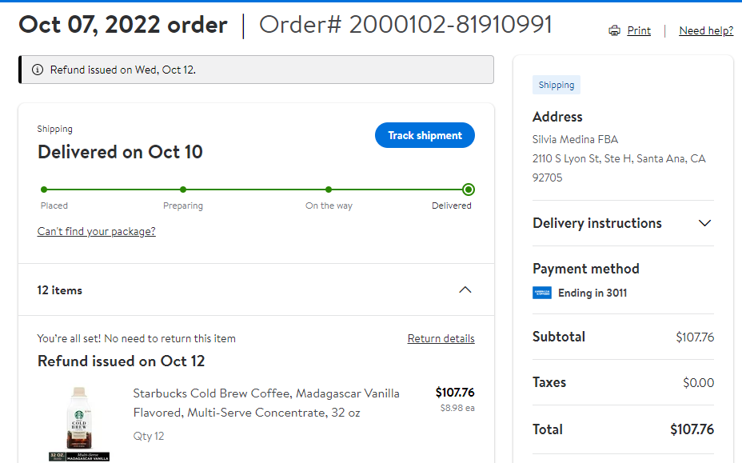
Task: Click the Preparing step dot on tracker
Action: coord(183,190)
